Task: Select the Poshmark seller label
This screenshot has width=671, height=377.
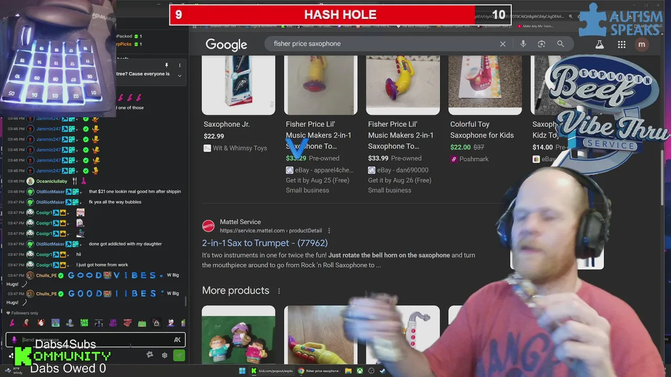Action: [x=474, y=159]
